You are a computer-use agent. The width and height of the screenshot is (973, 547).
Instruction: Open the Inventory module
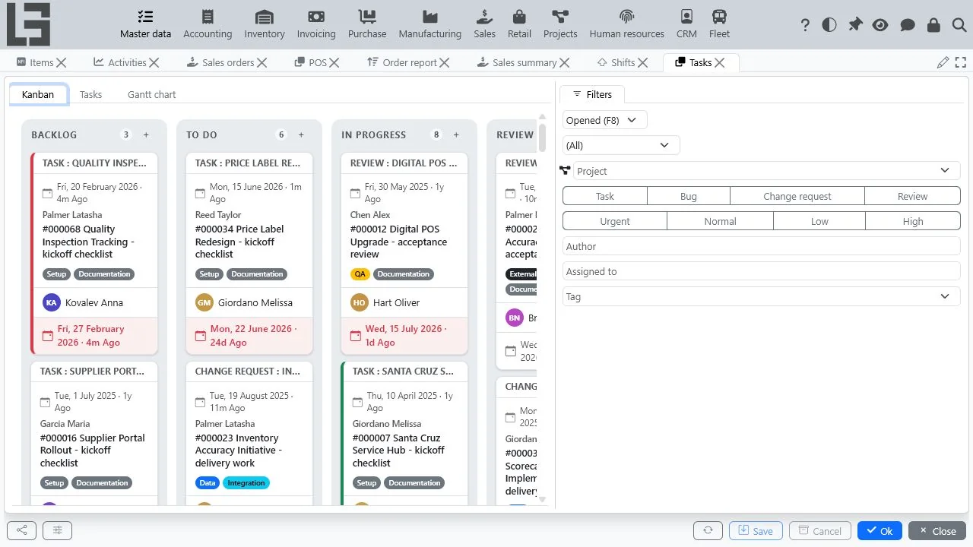(x=265, y=24)
